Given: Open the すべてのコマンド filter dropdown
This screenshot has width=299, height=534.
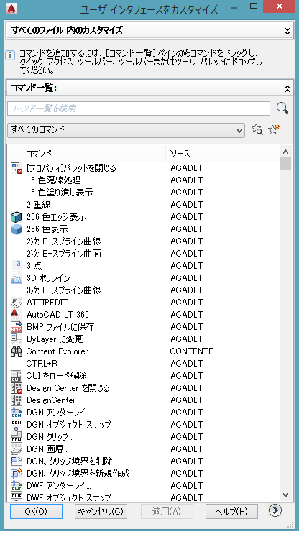Looking at the screenshot, I should coord(126,130).
